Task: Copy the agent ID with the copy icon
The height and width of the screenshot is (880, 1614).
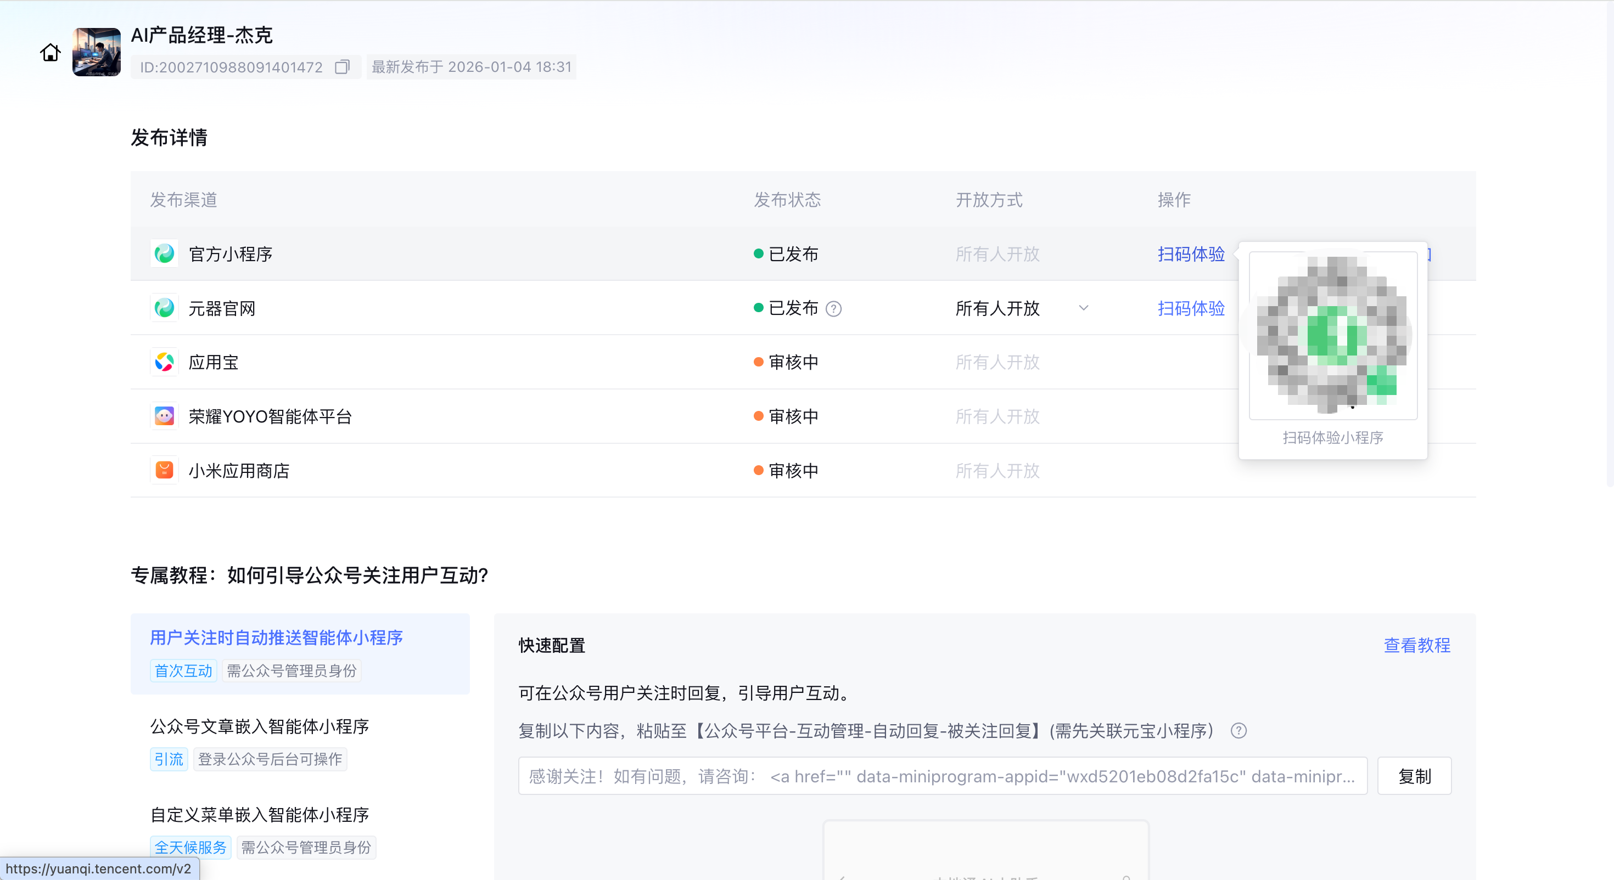Action: pos(342,67)
